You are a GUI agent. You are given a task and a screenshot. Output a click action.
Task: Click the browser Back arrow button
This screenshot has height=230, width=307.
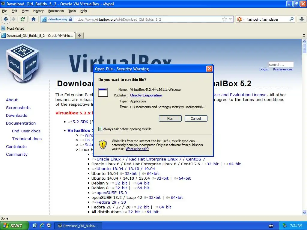[x=6, y=19]
